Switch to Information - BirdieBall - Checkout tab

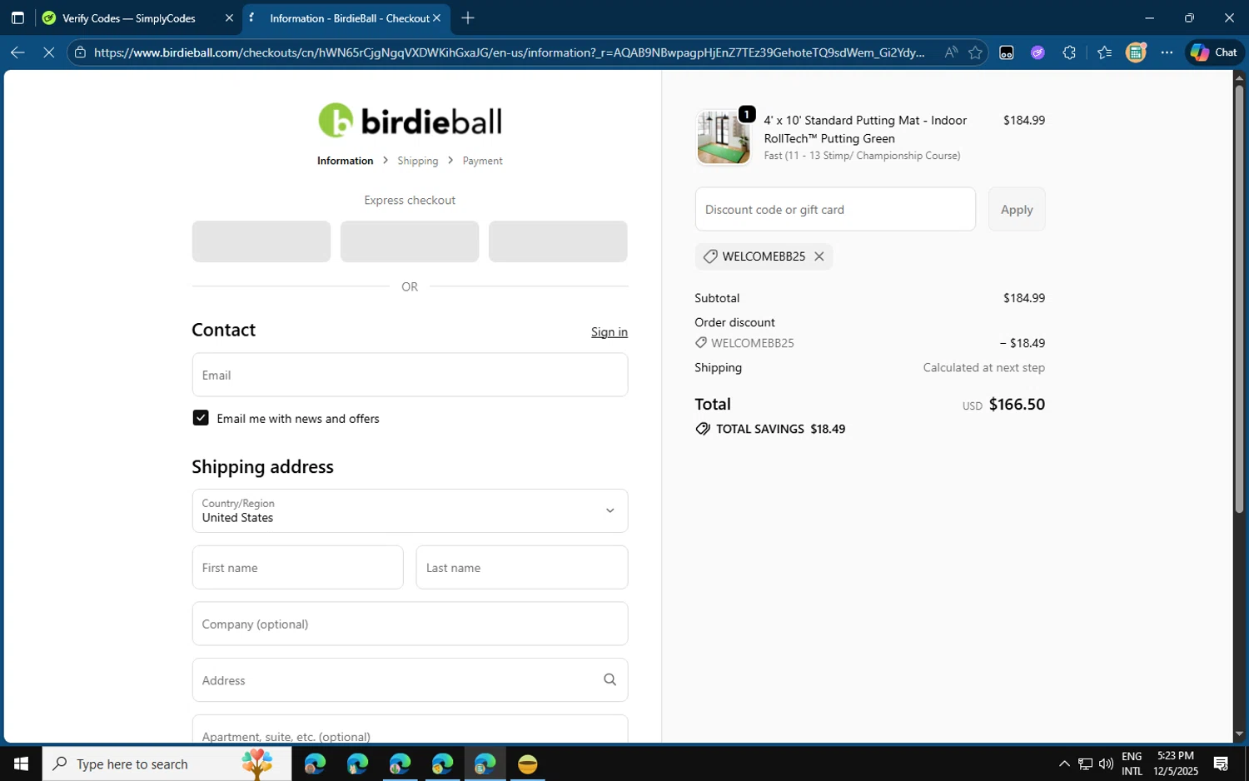(x=347, y=17)
